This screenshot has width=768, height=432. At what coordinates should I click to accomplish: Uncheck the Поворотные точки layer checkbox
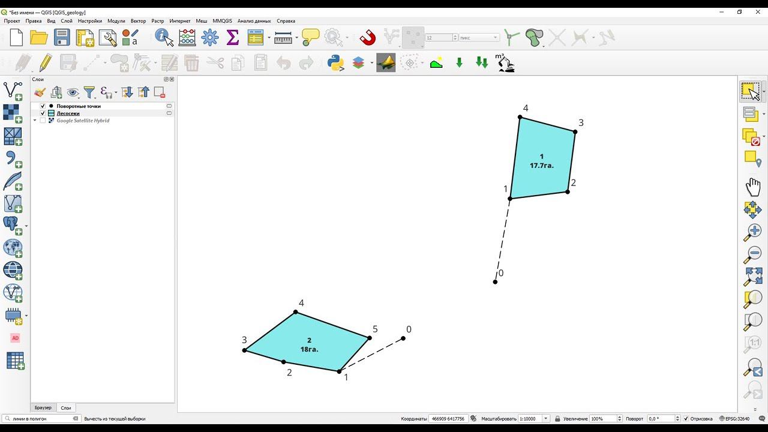pos(43,106)
